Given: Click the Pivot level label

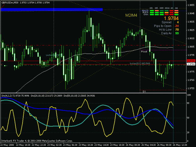Looking at the screenshot, I should pyautogui.click(x=144, y=52).
